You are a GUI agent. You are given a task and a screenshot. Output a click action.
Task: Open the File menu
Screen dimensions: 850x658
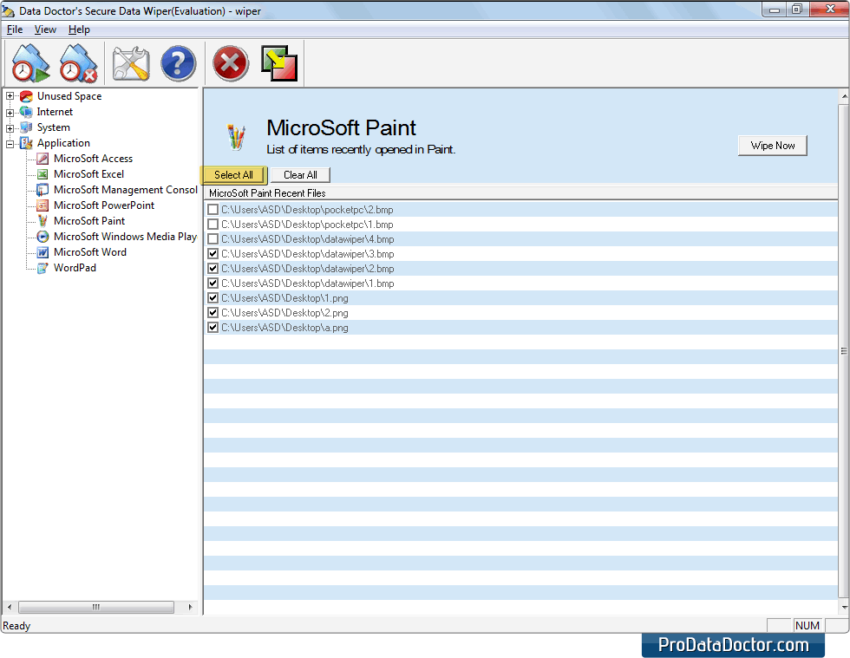(x=15, y=29)
